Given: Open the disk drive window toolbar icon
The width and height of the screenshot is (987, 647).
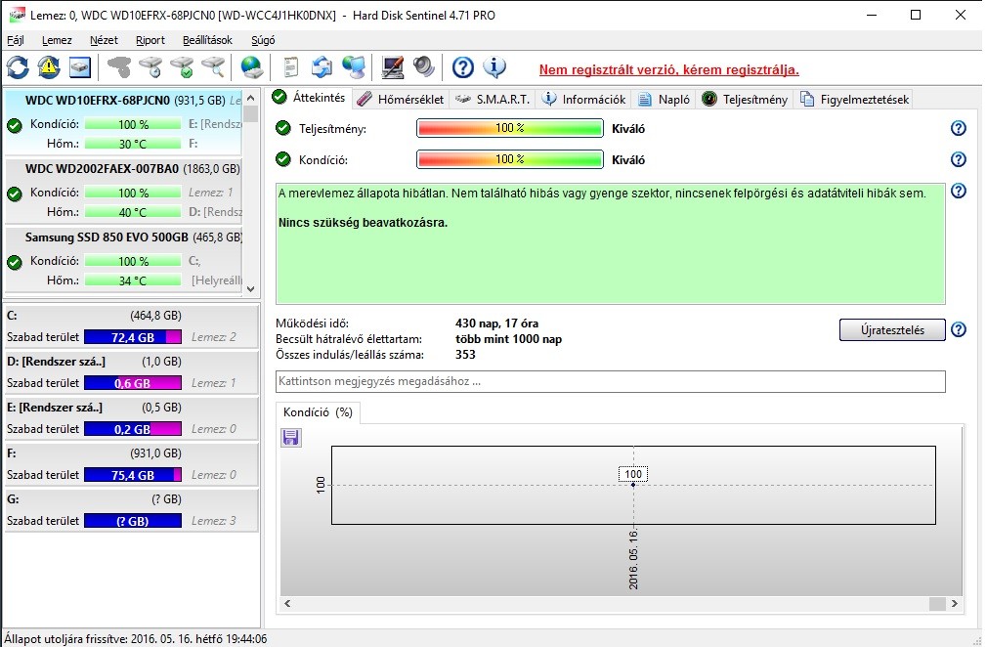Looking at the screenshot, I should (80, 67).
